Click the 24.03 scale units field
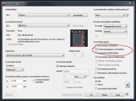 coord(69,82)
